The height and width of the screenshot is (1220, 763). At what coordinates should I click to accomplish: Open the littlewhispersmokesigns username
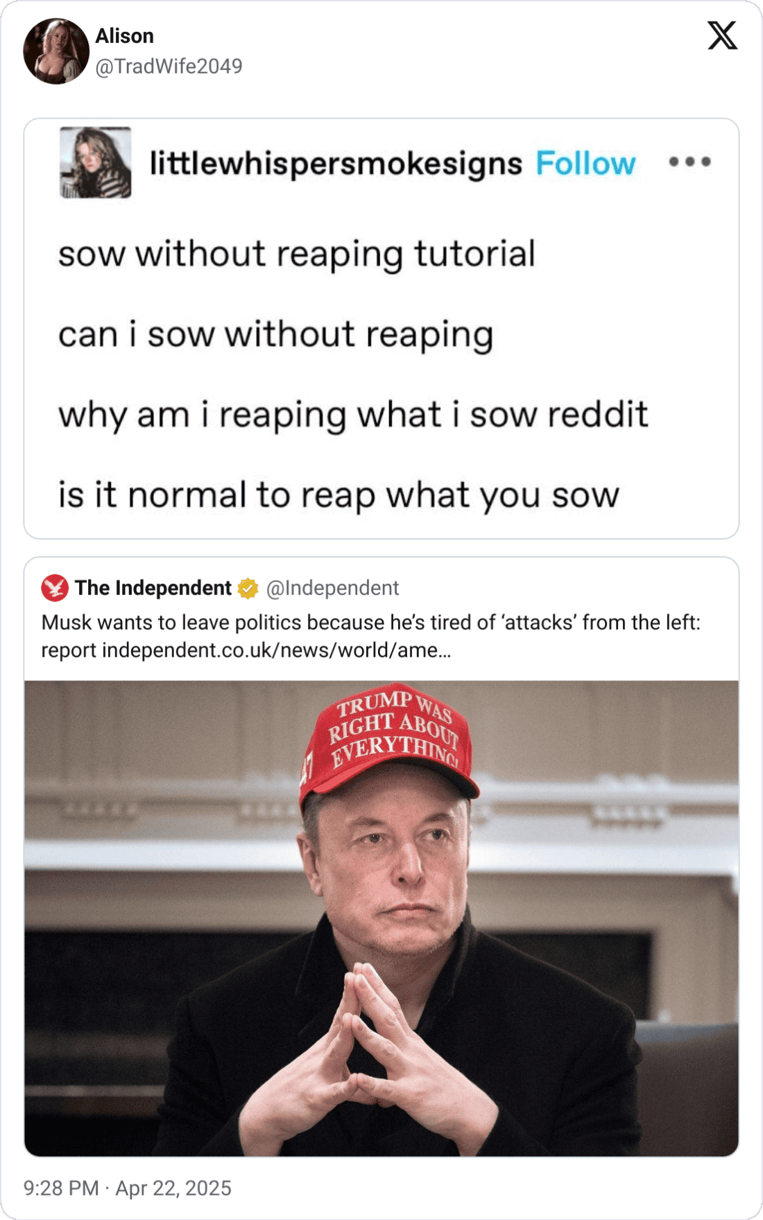[x=336, y=164]
